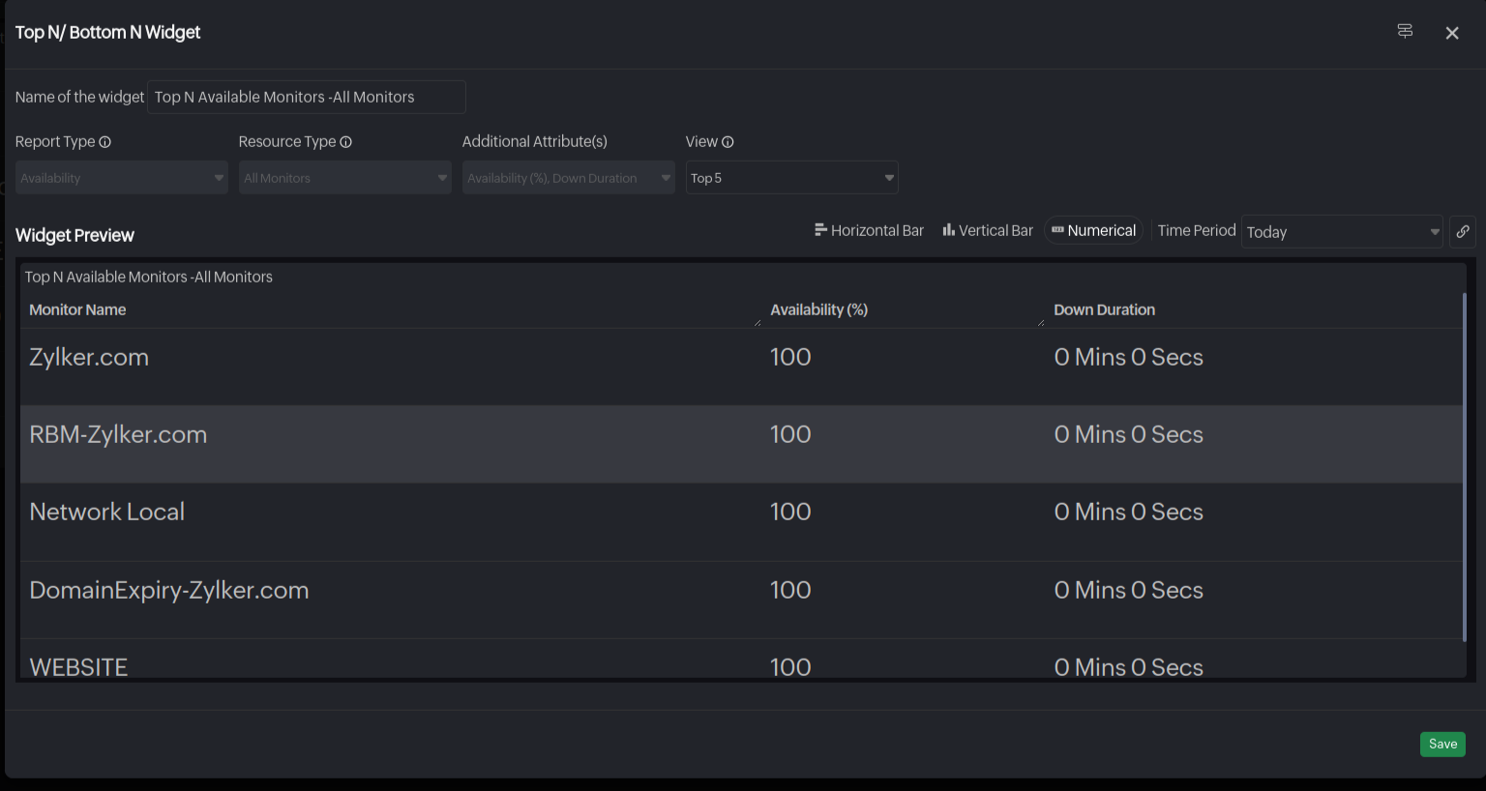
Task: Click resize handle after Availability (%) column
Action: point(1041,322)
